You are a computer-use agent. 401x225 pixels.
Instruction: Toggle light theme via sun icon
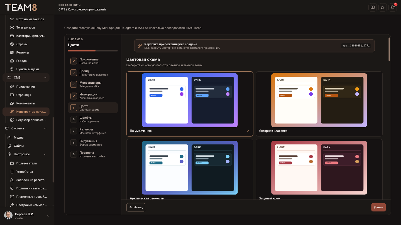click(x=383, y=7)
